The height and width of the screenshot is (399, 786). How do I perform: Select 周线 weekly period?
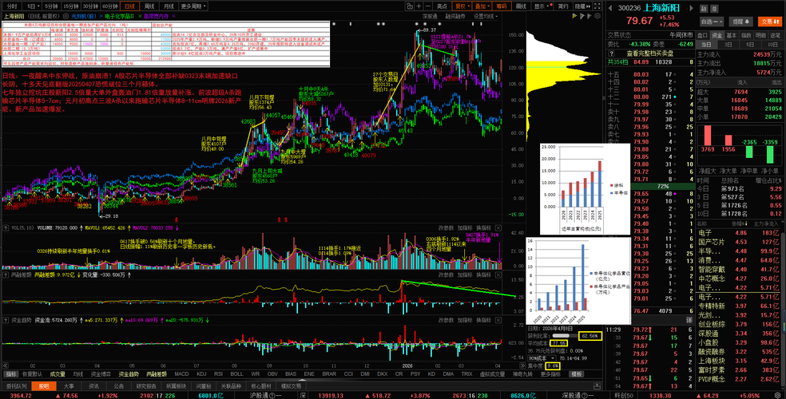[149, 6]
